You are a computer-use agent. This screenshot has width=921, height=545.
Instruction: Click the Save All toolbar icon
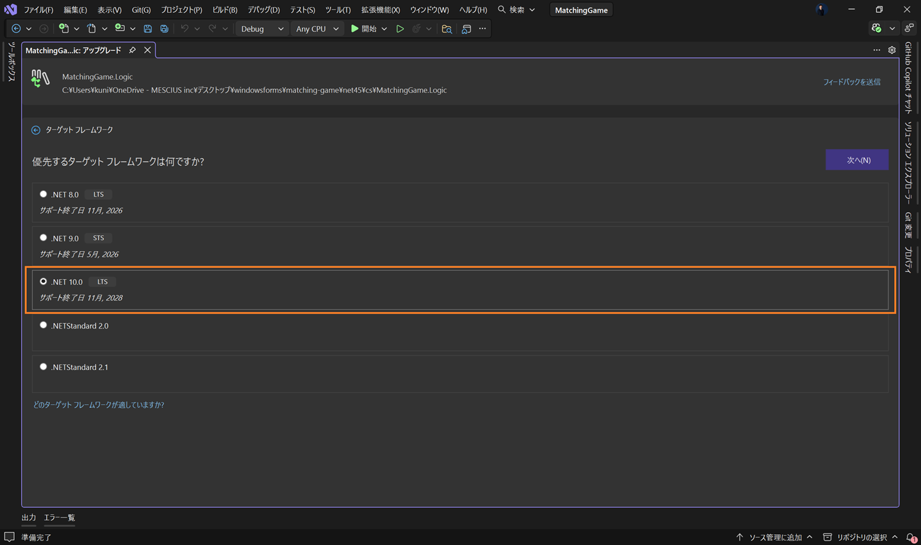click(x=165, y=29)
